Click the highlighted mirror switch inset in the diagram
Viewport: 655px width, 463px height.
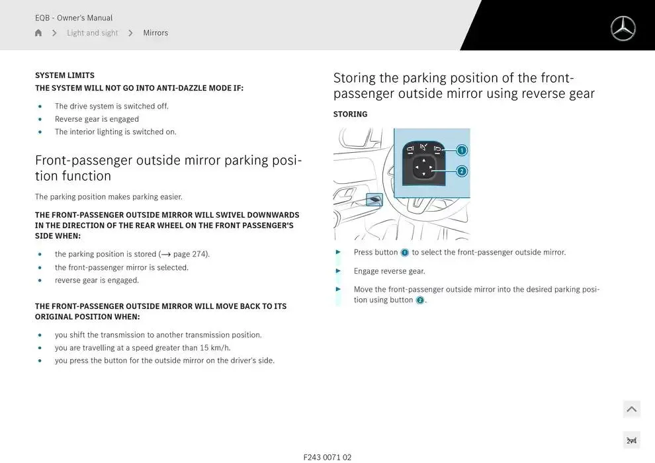click(374, 199)
